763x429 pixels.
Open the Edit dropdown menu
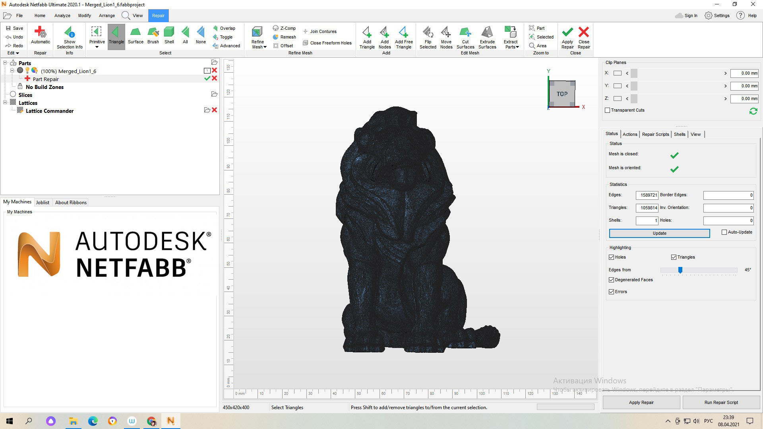[x=13, y=53]
